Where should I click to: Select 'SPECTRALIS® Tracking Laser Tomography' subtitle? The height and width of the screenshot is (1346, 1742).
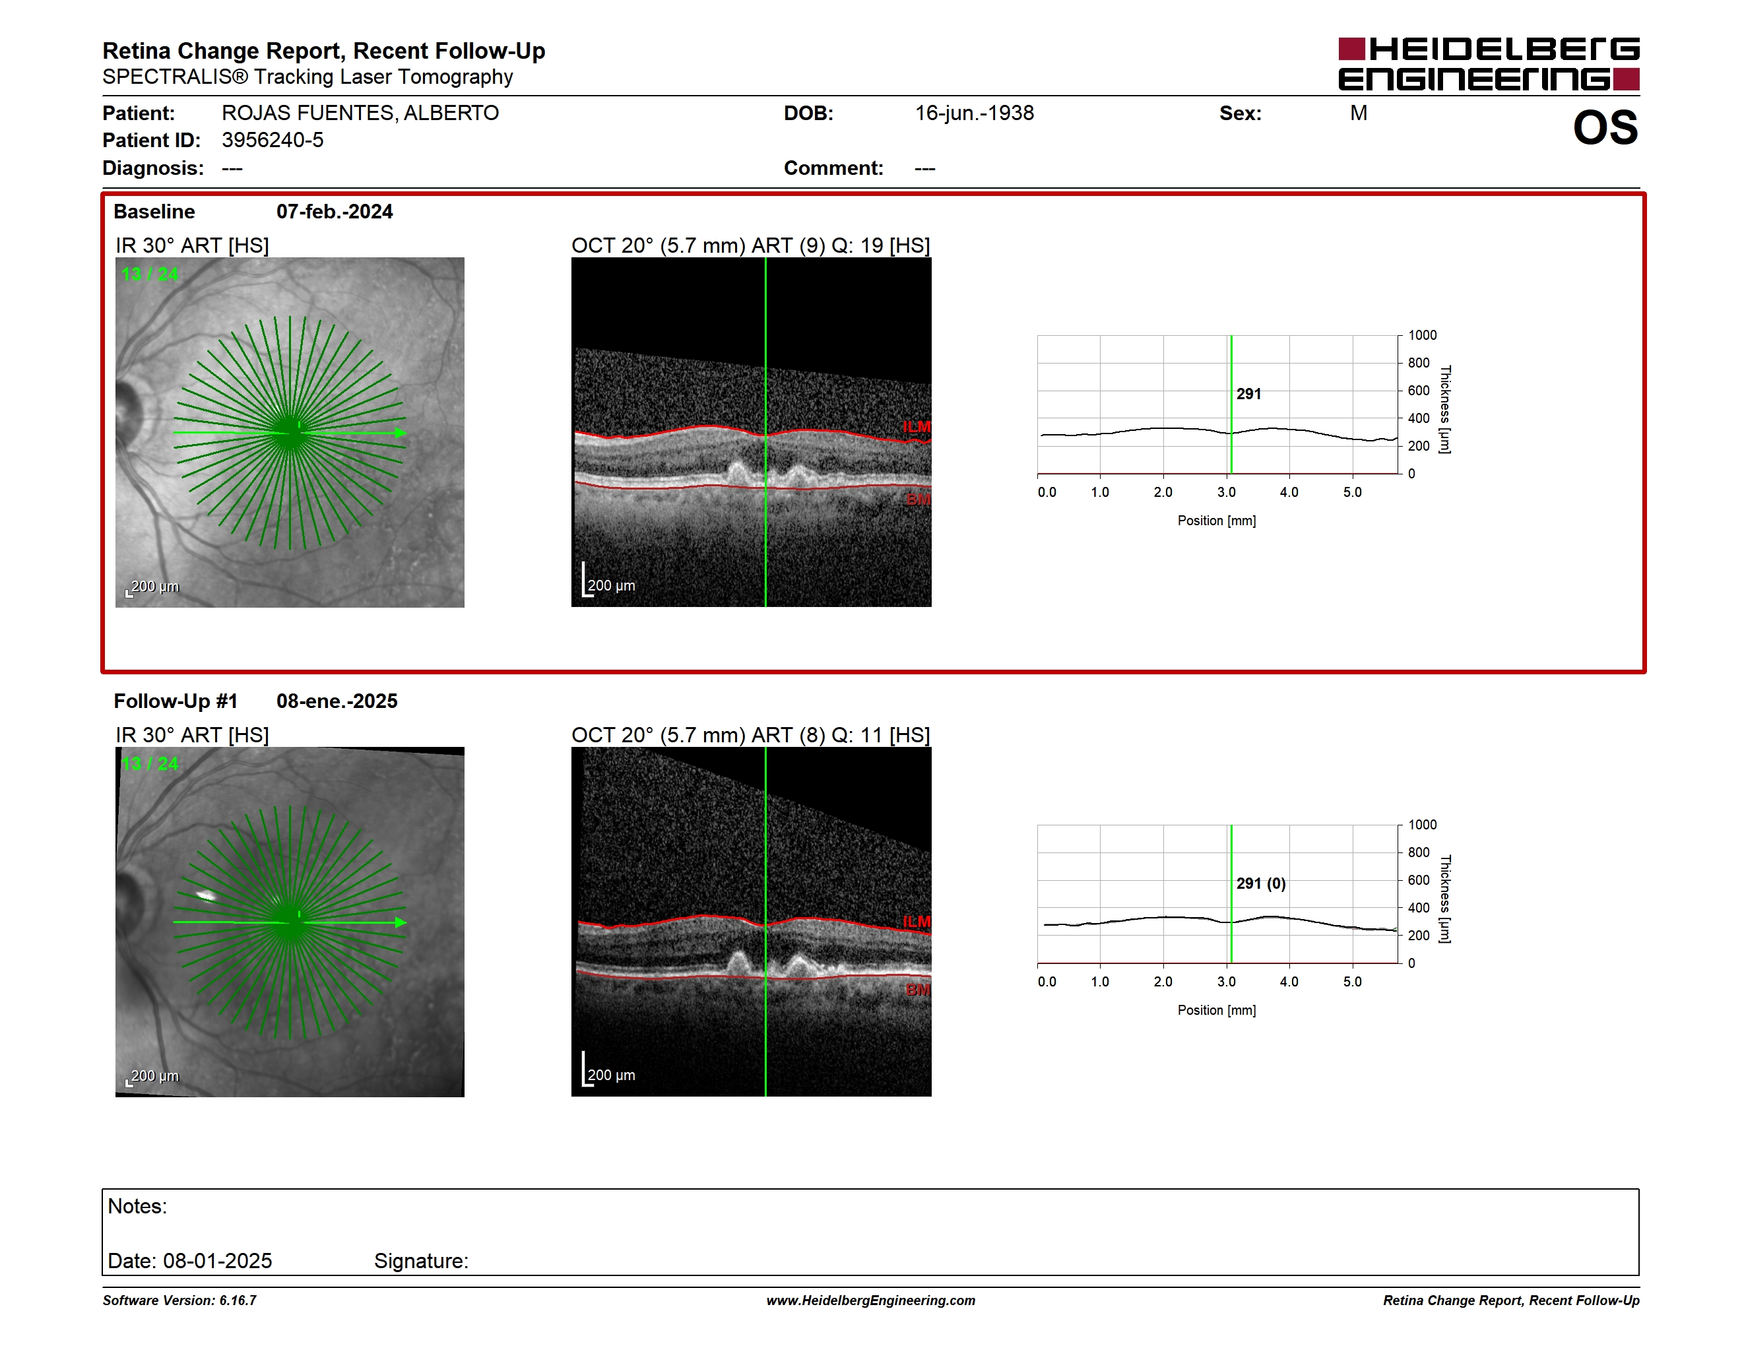pos(308,77)
